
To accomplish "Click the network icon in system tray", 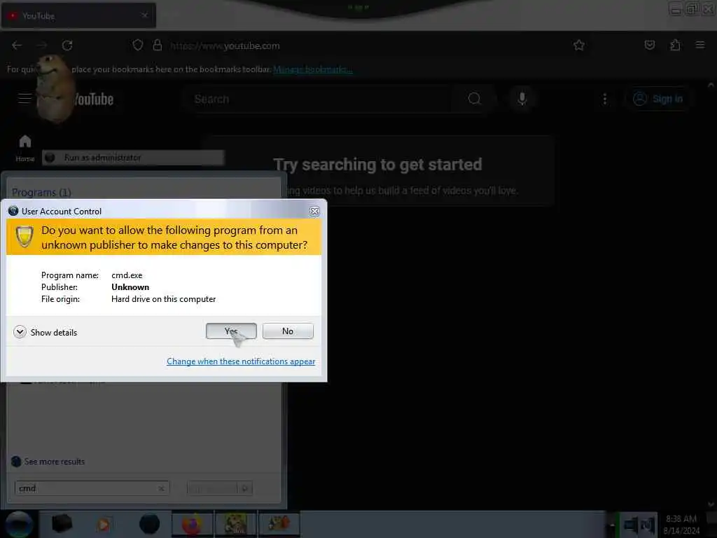I will [x=630, y=525].
